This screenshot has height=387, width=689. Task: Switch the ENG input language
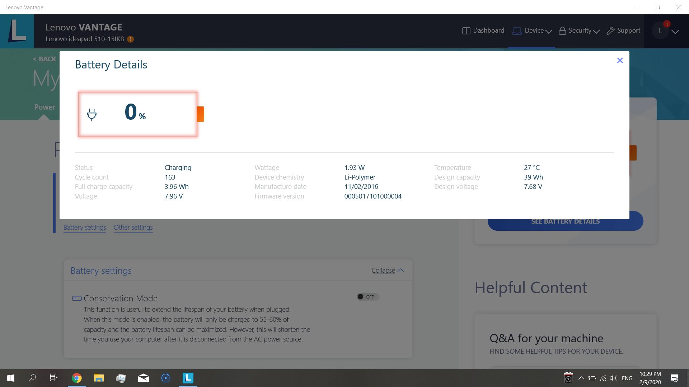pos(627,378)
